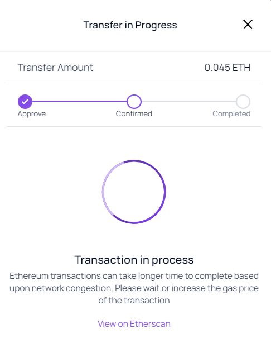Screen dimensions: 271x357
Task: Click the divider line below the step labels
Action: click(134, 126)
